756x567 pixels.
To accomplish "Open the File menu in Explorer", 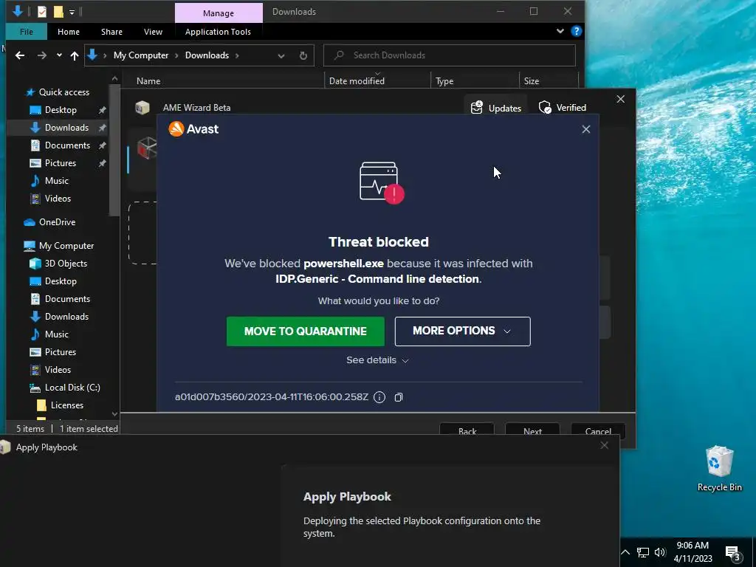I will click(27, 32).
